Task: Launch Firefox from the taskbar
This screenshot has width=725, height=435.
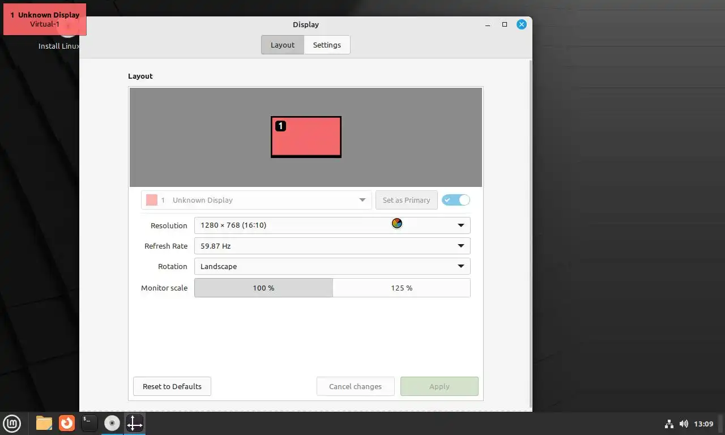Action: (67, 423)
